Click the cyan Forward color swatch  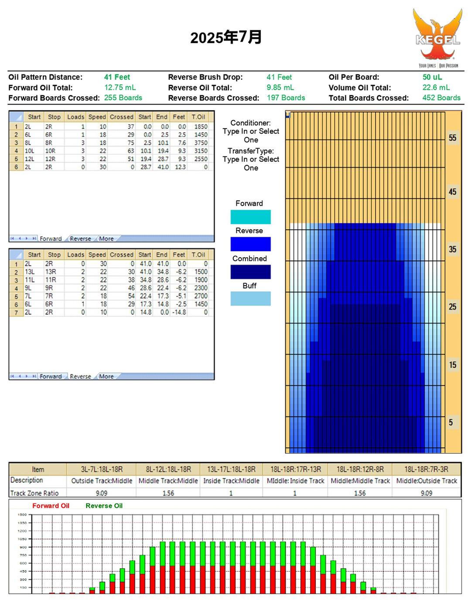(251, 217)
